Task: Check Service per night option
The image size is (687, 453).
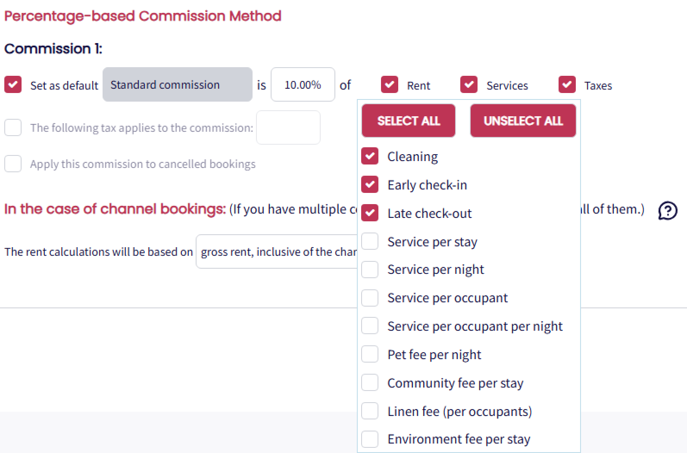Action: pos(370,270)
